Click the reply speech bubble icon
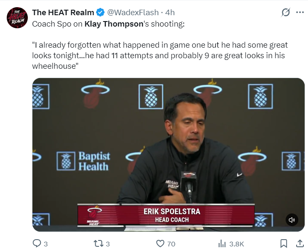 pyautogui.click(x=37, y=243)
